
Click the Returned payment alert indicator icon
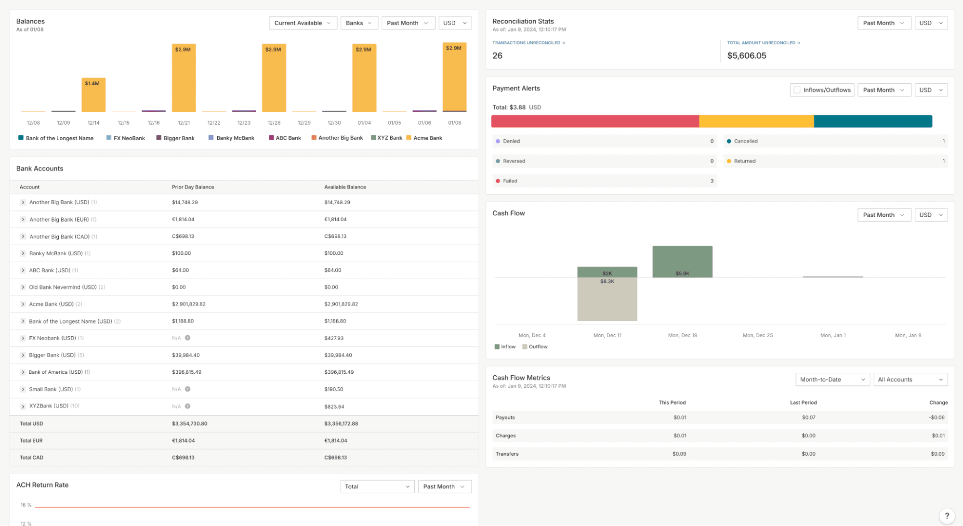(x=730, y=161)
